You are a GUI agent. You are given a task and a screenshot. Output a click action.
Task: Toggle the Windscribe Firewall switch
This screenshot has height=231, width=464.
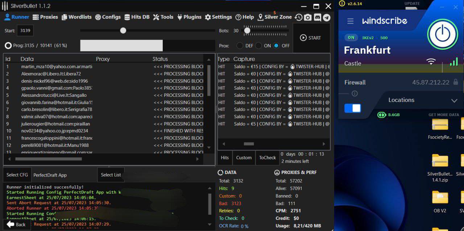click(x=352, y=108)
